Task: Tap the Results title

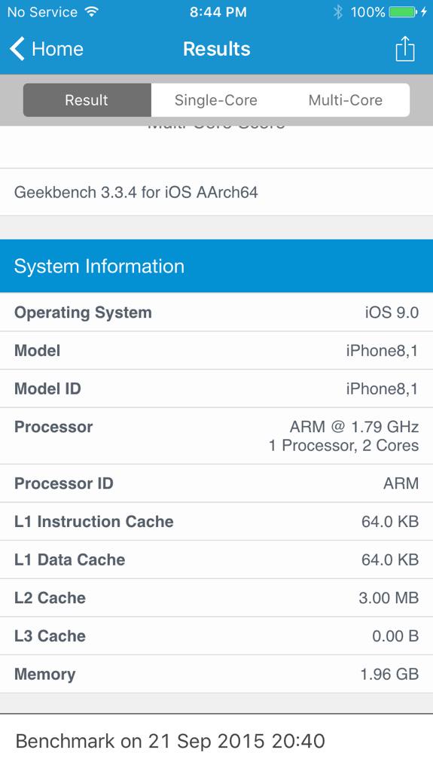Action: tap(217, 49)
